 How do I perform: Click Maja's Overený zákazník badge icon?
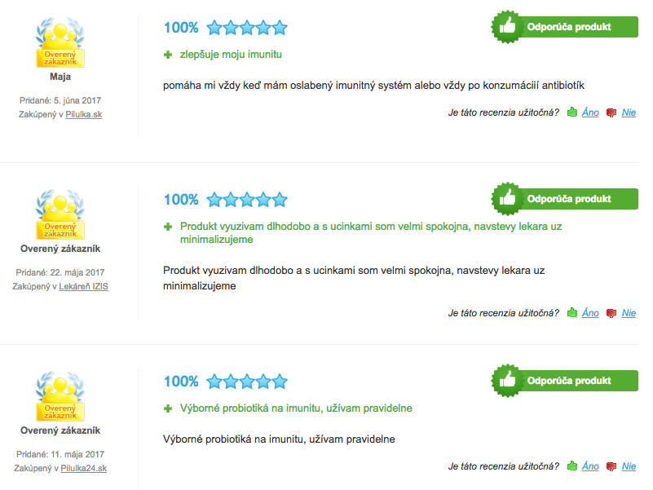pyautogui.click(x=60, y=42)
